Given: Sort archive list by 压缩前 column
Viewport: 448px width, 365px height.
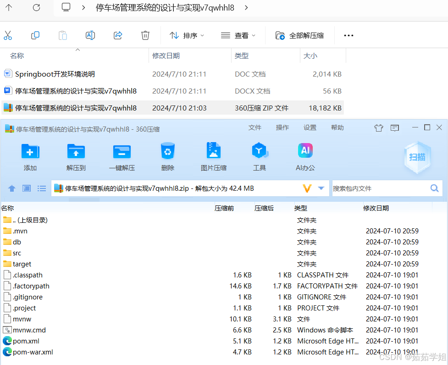Looking at the screenshot, I should pyautogui.click(x=224, y=208).
